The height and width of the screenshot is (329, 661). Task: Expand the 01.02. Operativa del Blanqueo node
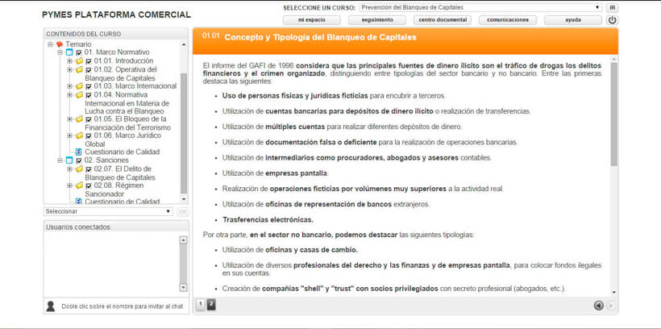point(69,69)
